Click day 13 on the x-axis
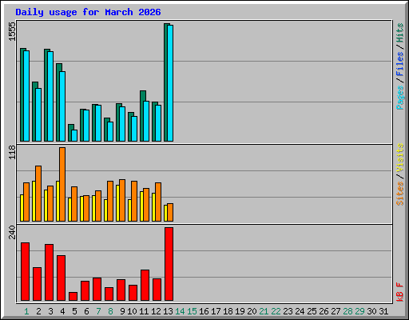The image size is (409, 320). point(168,311)
